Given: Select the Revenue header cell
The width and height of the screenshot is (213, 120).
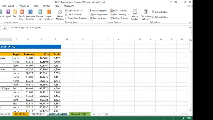Looking at the screenshot, I should (28, 54).
